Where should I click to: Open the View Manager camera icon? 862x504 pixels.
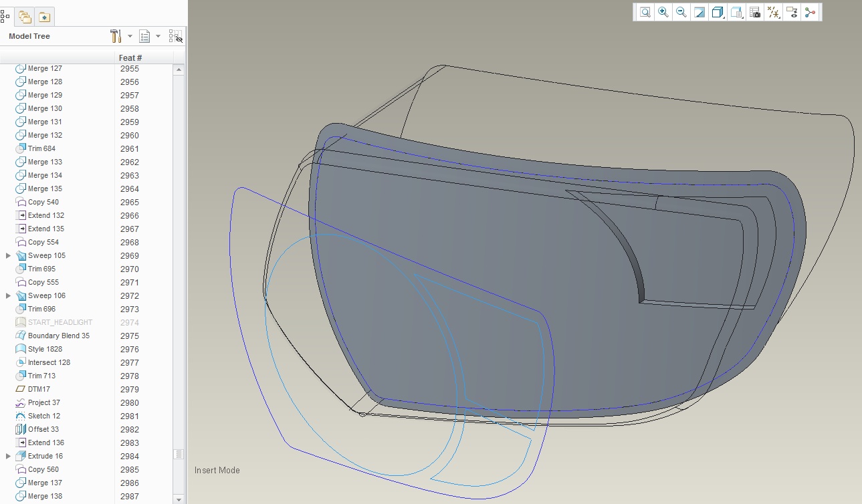pos(755,12)
